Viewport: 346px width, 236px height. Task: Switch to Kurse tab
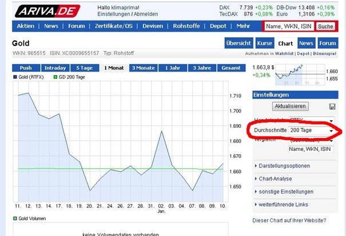[265, 43]
